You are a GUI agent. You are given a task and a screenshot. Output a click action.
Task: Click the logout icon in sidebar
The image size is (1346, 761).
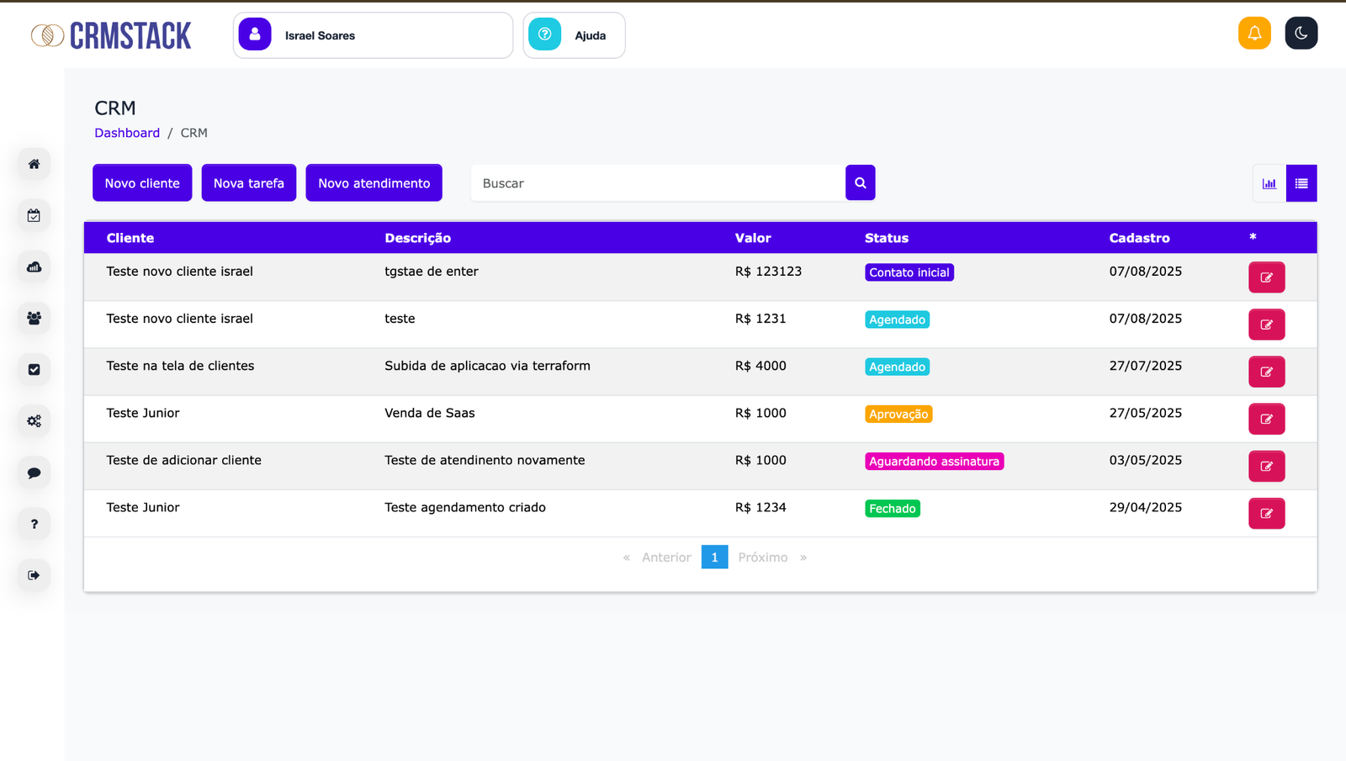(34, 575)
